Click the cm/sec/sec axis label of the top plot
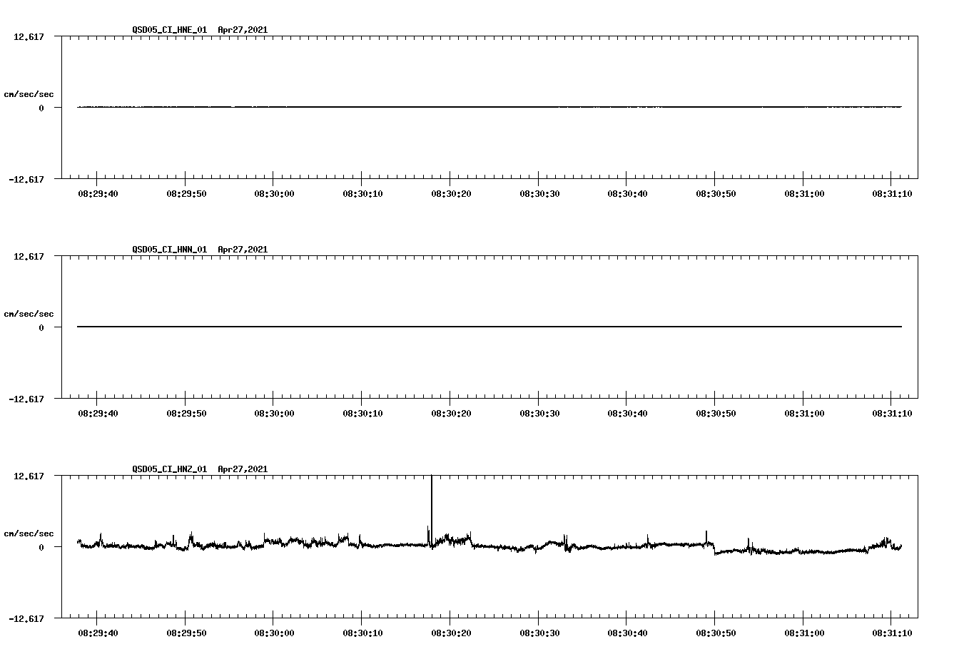969x659 pixels. 29,93
